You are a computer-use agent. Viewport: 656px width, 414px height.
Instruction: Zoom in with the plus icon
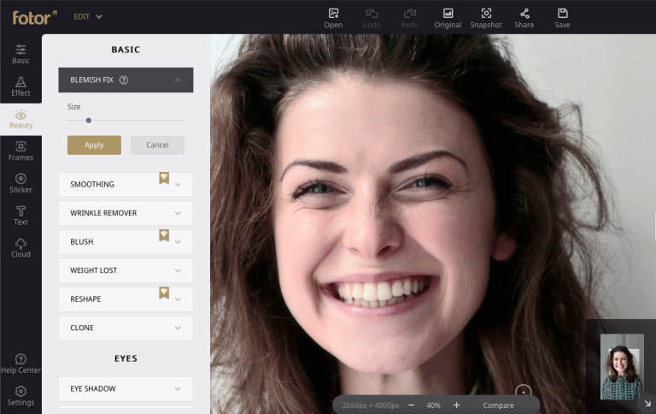point(456,405)
